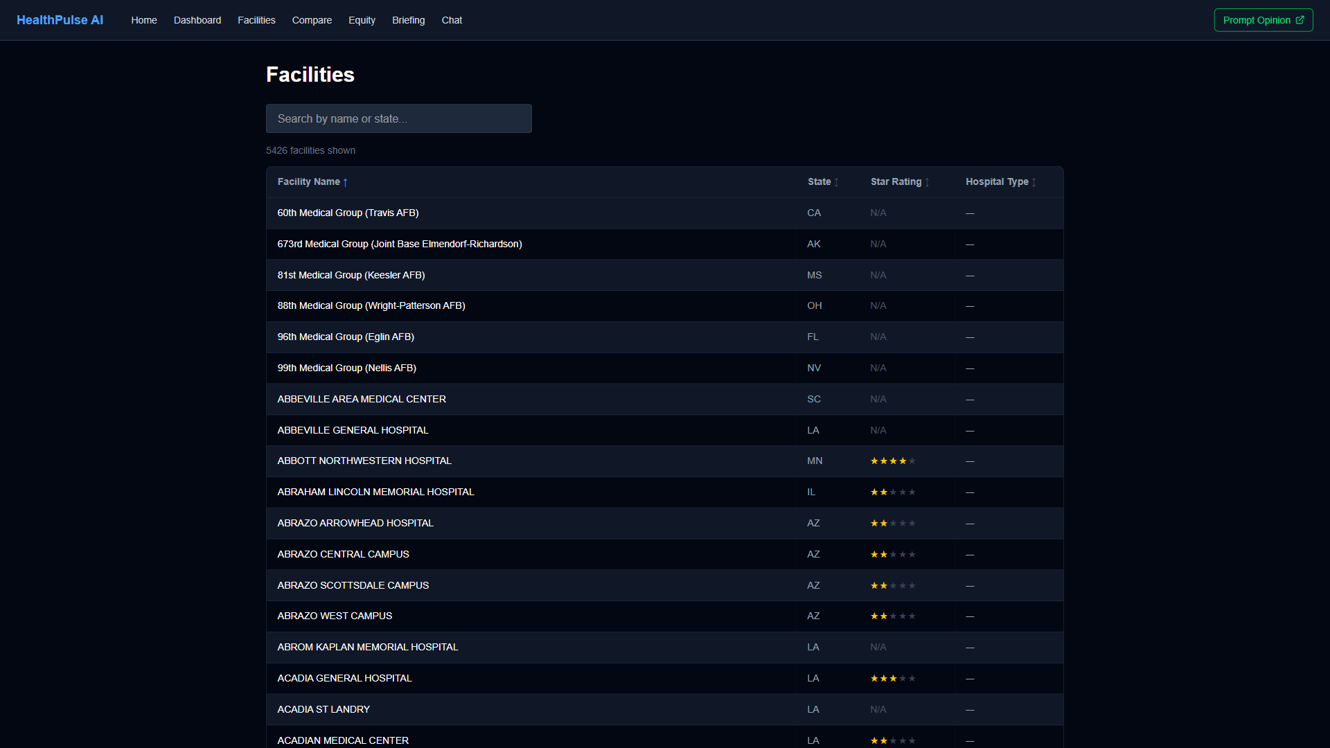This screenshot has width=1330, height=748.
Task: Open the 60th Medical Group (Travis AFB) row
Action: [x=665, y=213]
